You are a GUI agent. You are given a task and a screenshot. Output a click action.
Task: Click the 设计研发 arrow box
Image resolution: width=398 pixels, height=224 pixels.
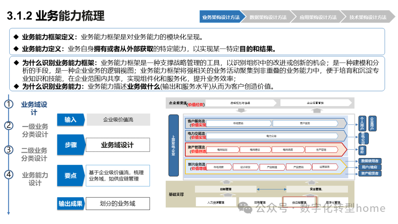(246, 167)
